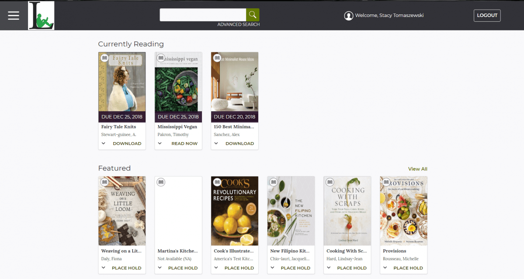The image size is (524, 279).
Task: Click into the search input field
Action: tap(203, 15)
